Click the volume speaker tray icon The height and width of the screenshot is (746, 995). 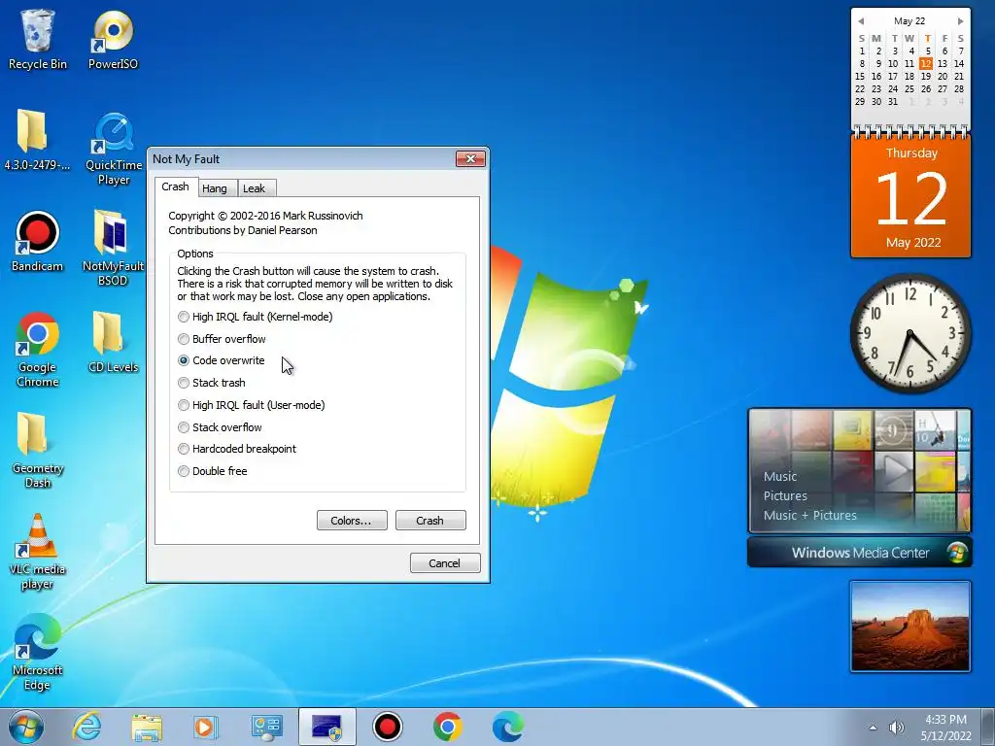click(x=896, y=728)
